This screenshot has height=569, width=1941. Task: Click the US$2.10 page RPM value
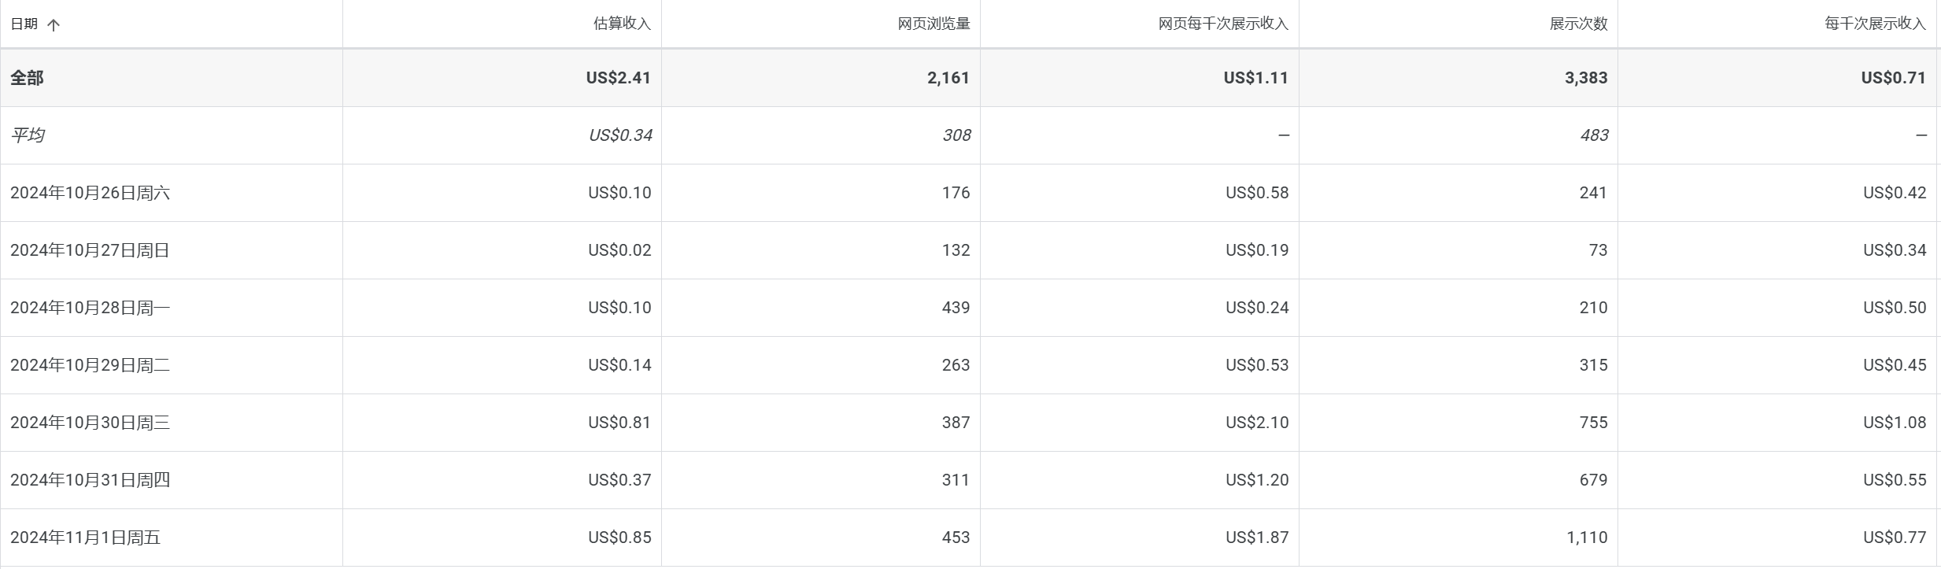1256,423
